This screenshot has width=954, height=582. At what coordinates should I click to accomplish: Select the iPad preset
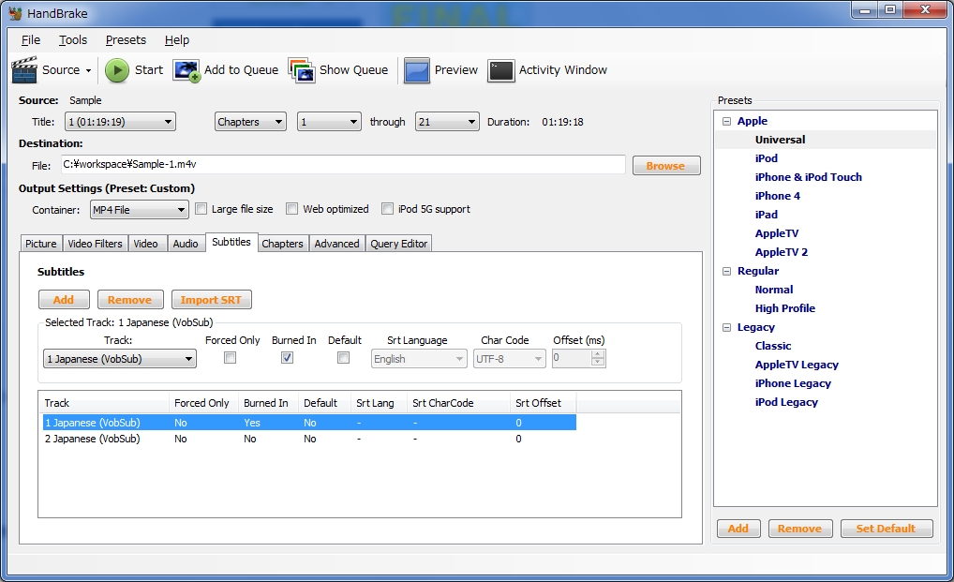point(766,215)
